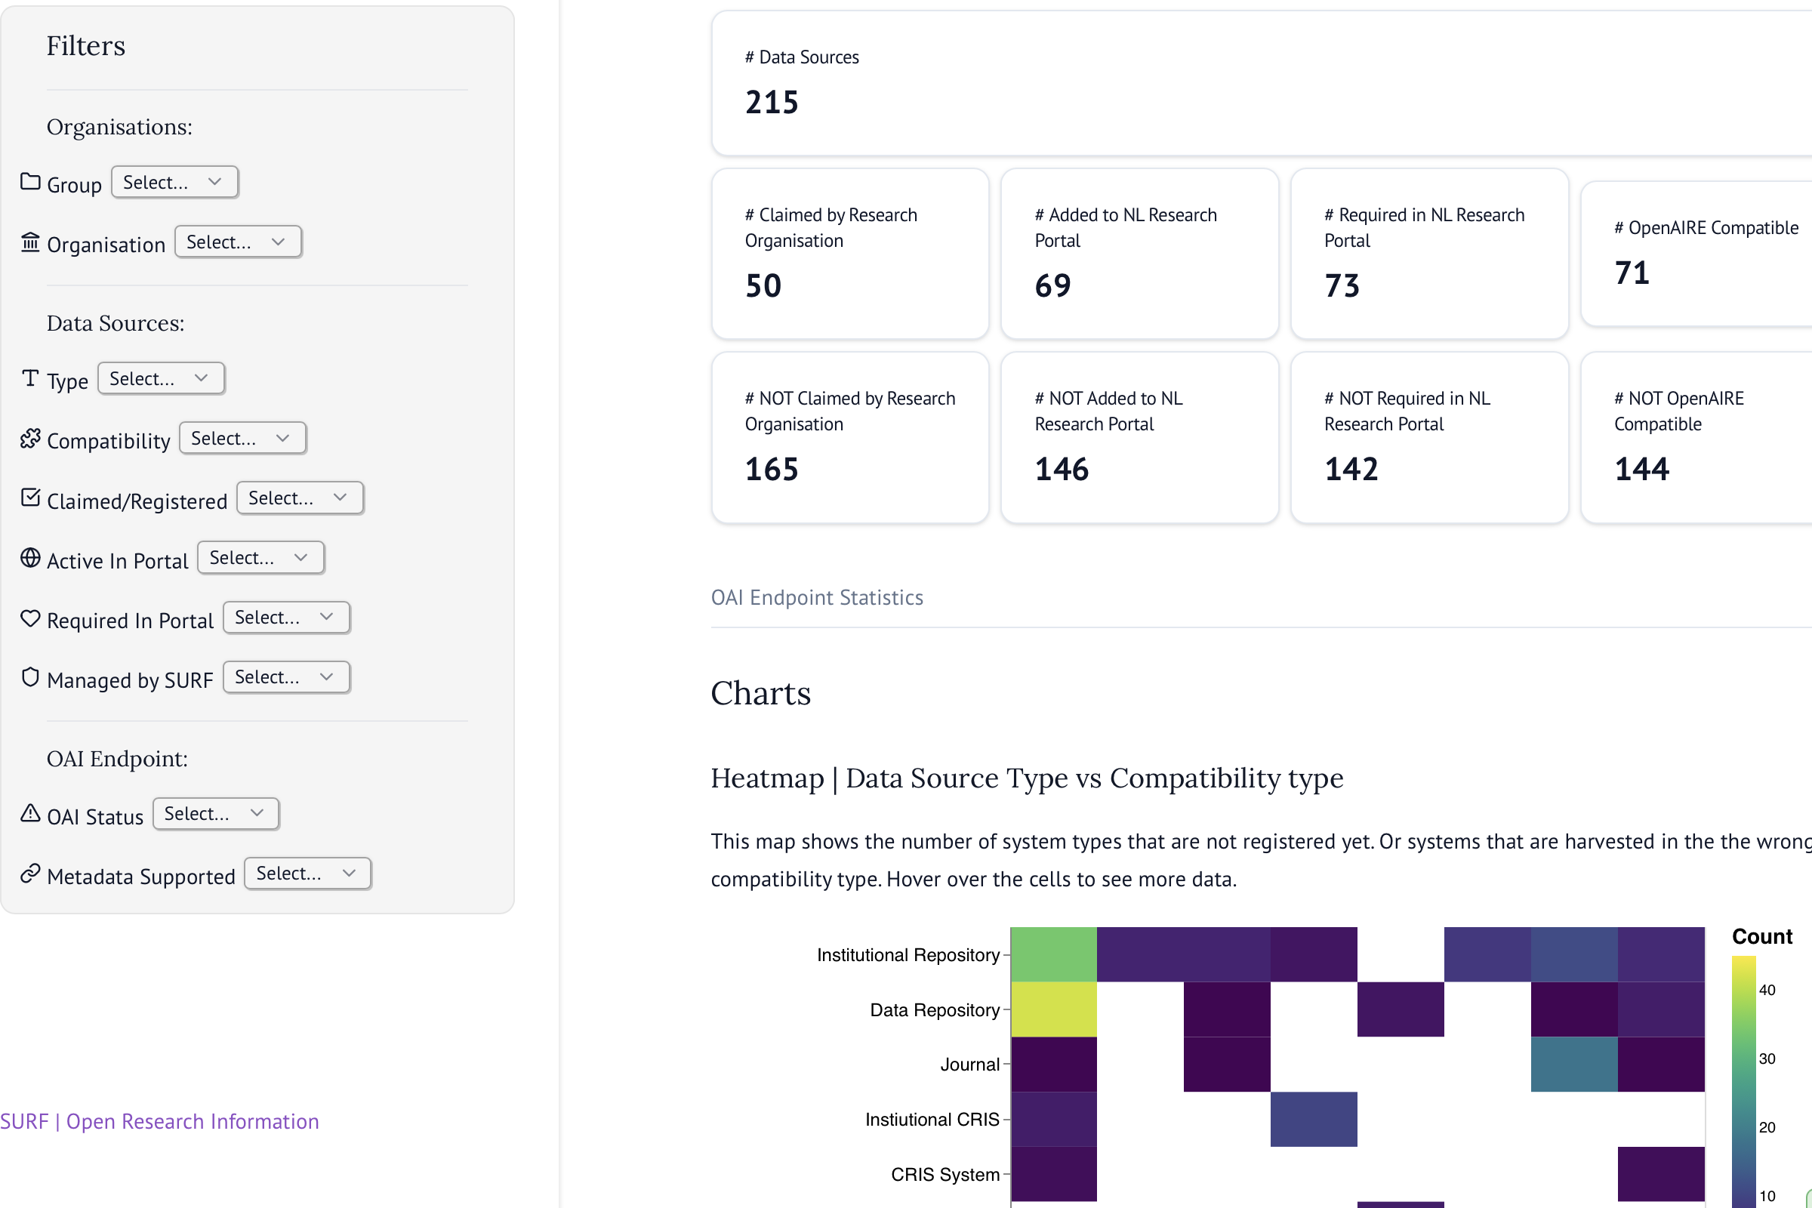1812x1208 pixels.
Task: Select the T icon beside Type filter
Action: point(29,377)
